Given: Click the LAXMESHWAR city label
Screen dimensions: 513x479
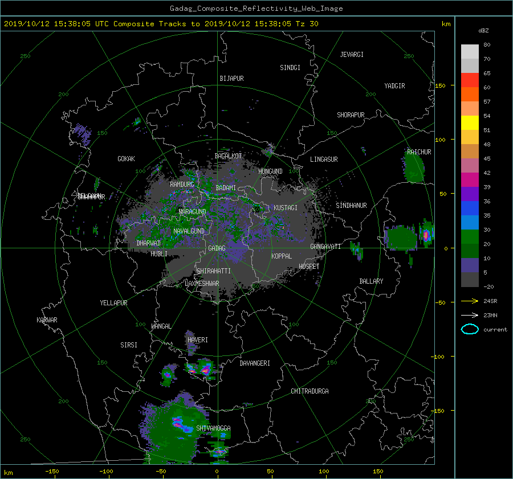Looking at the screenshot, I should pos(202,284).
